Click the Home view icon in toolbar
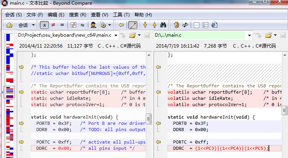Image resolution: width=288 pixels, height=158 pixels. [x=9, y=25]
